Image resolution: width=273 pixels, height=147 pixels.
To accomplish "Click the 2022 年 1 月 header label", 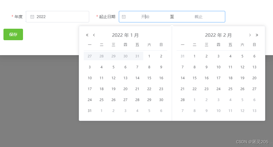I will 125,35.
